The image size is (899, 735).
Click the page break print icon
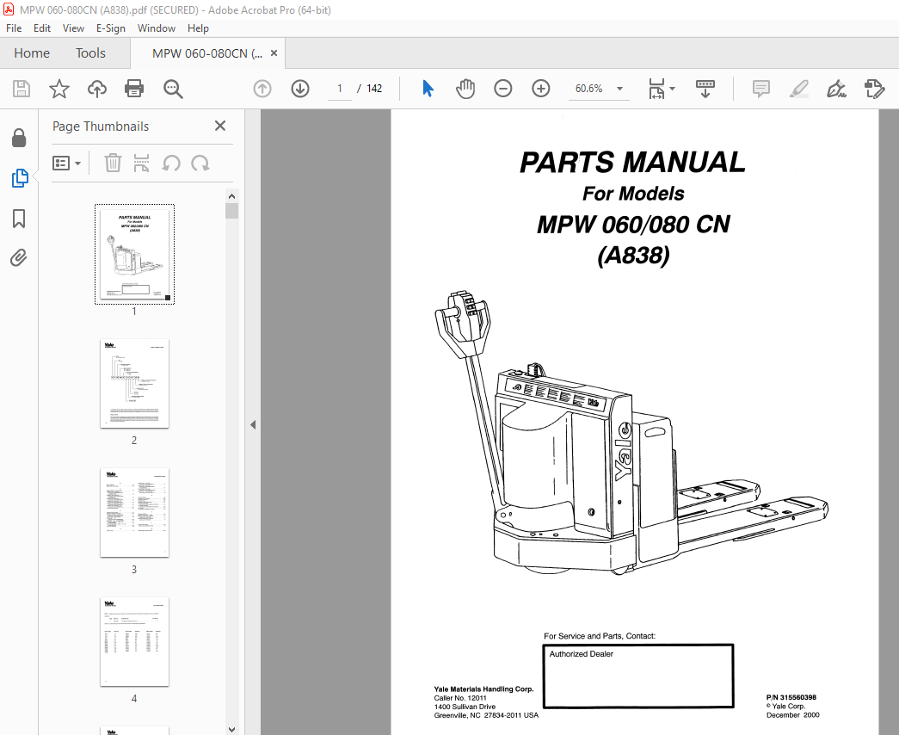click(x=141, y=164)
